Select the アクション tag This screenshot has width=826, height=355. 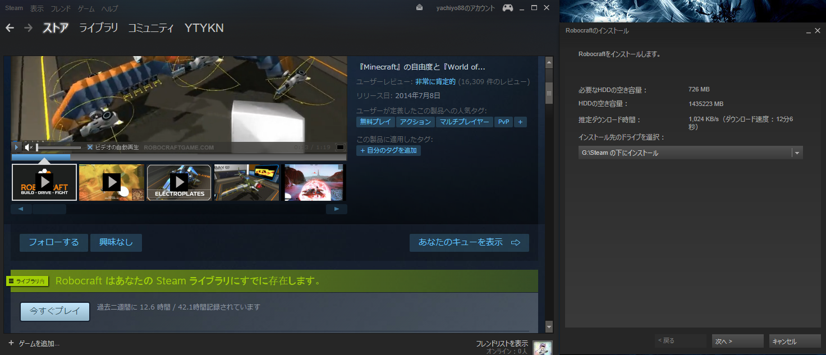(x=415, y=122)
